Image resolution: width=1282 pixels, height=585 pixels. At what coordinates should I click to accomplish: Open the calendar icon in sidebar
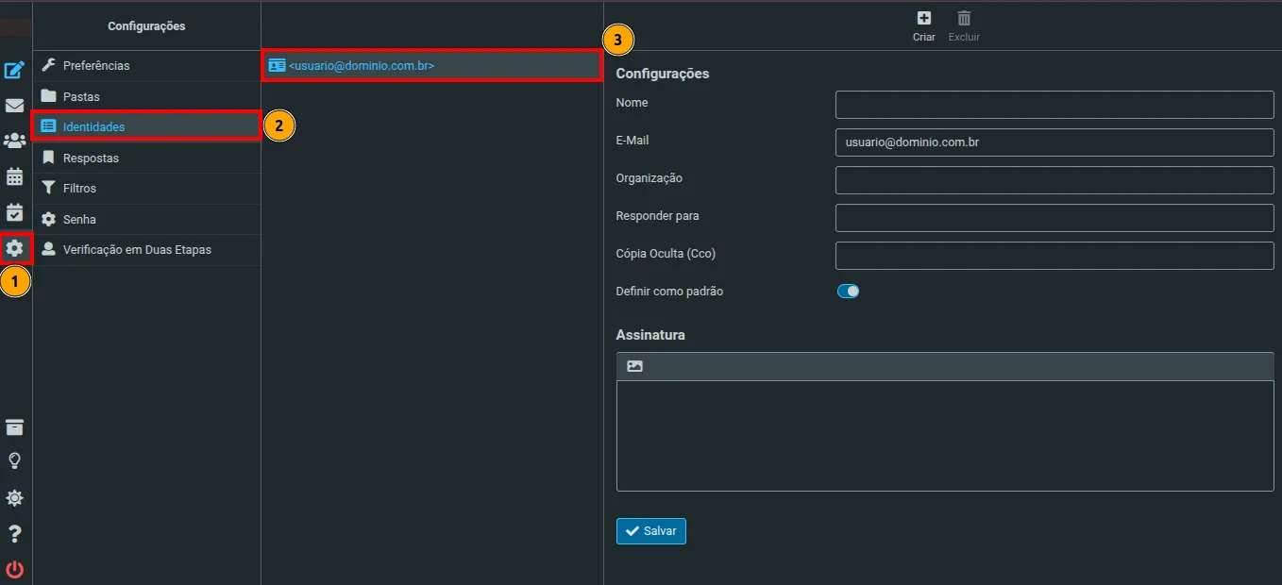pos(14,176)
